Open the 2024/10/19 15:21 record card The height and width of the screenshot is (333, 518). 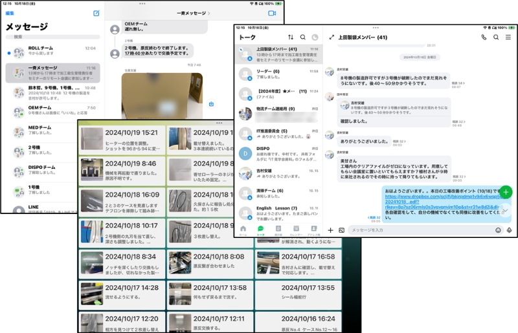tap(122, 140)
